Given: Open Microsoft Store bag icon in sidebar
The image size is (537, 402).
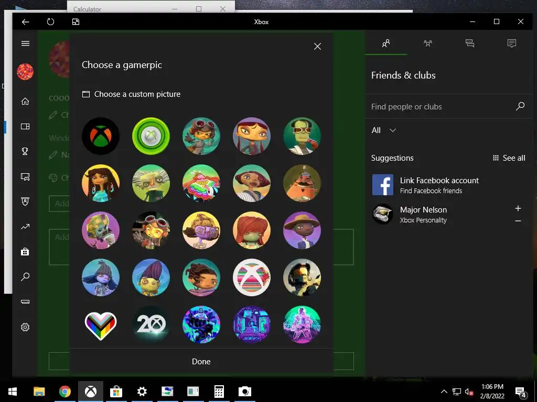Looking at the screenshot, I should (x=25, y=252).
